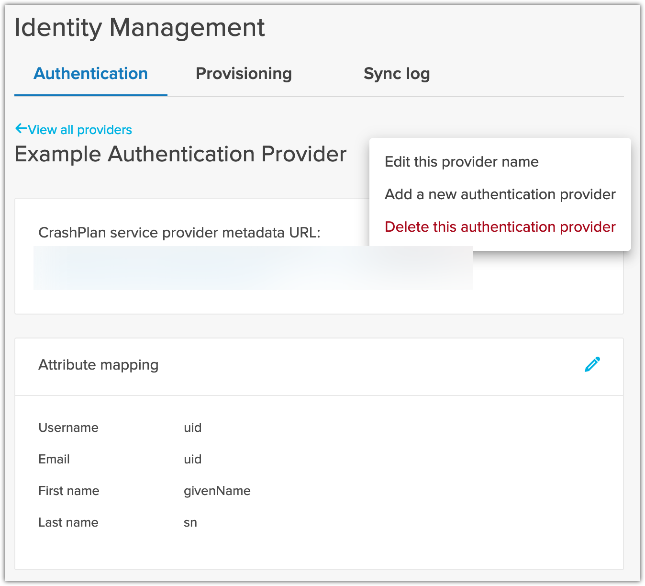Click the Last name attribute label

click(x=68, y=522)
